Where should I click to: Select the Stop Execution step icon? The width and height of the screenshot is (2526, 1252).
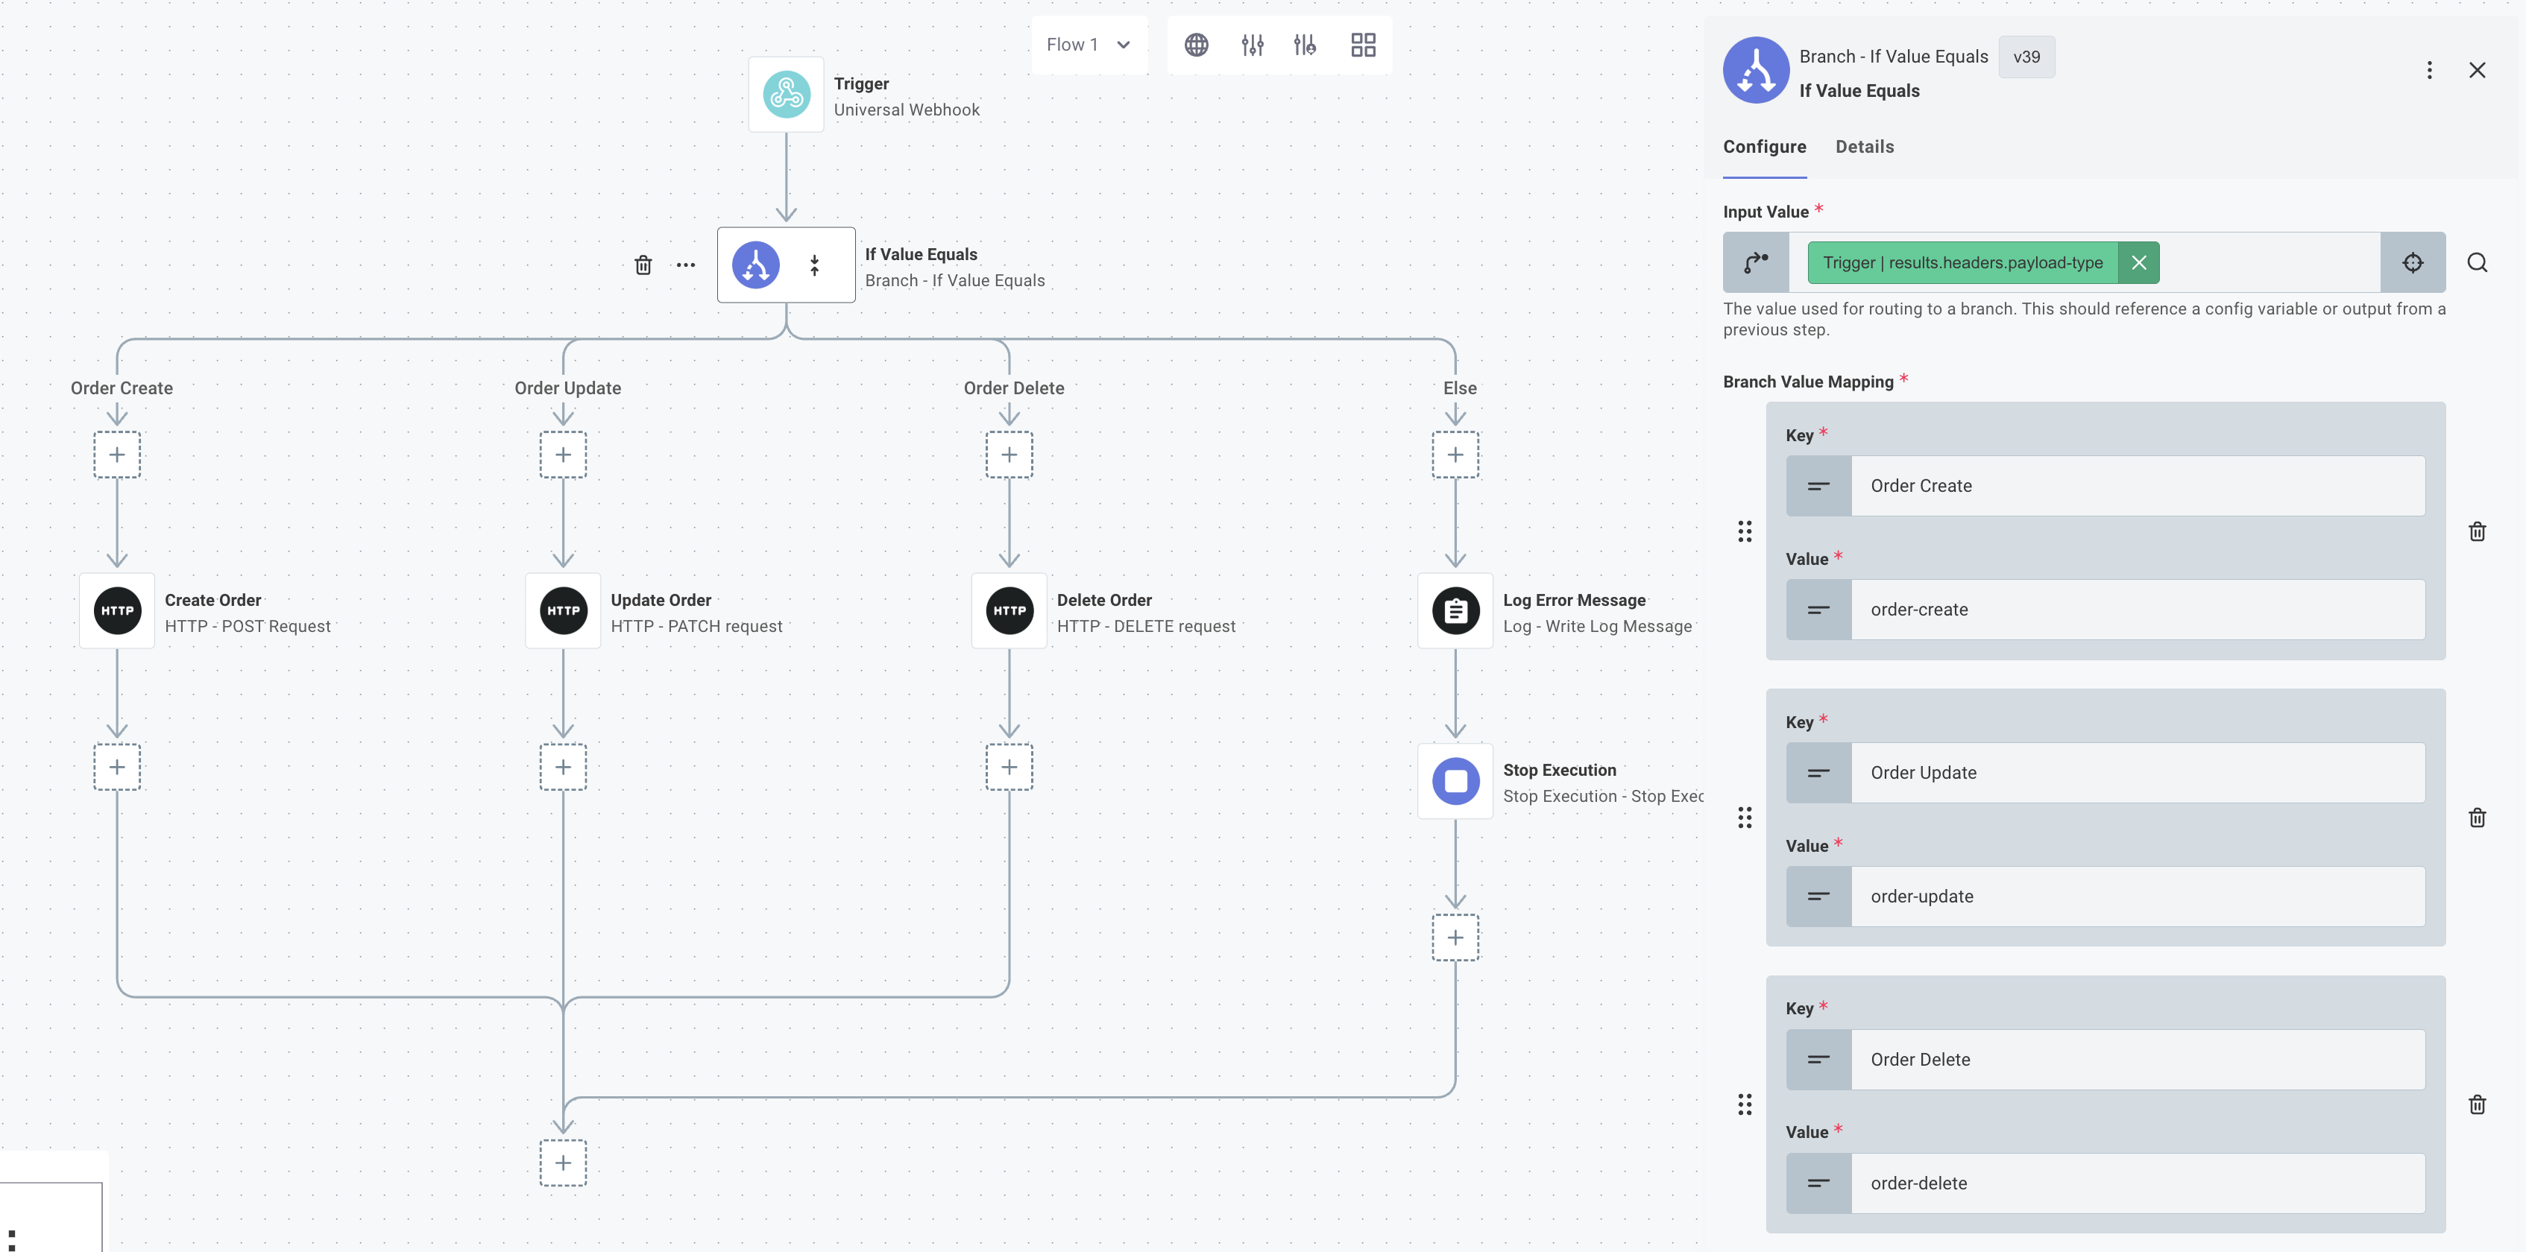pos(1455,782)
